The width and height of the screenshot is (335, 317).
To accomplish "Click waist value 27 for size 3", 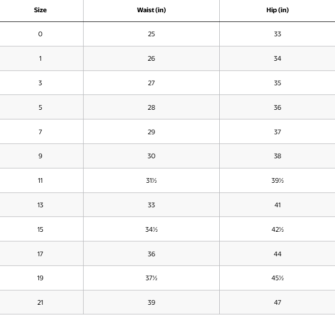I will [x=151, y=83].
